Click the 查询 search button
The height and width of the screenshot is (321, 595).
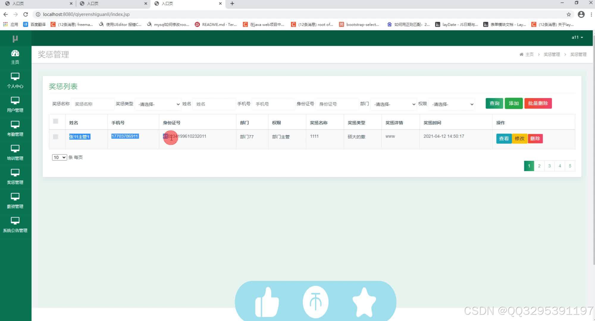pos(494,103)
